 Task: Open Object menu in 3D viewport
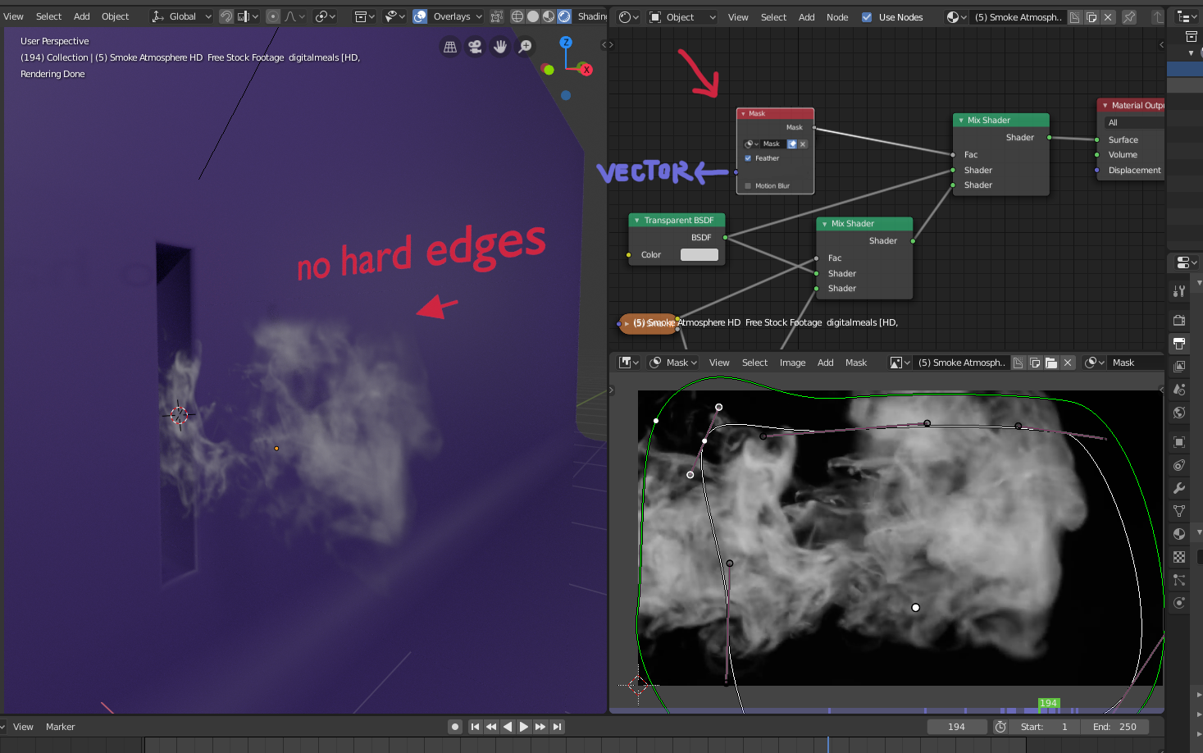coord(115,16)
